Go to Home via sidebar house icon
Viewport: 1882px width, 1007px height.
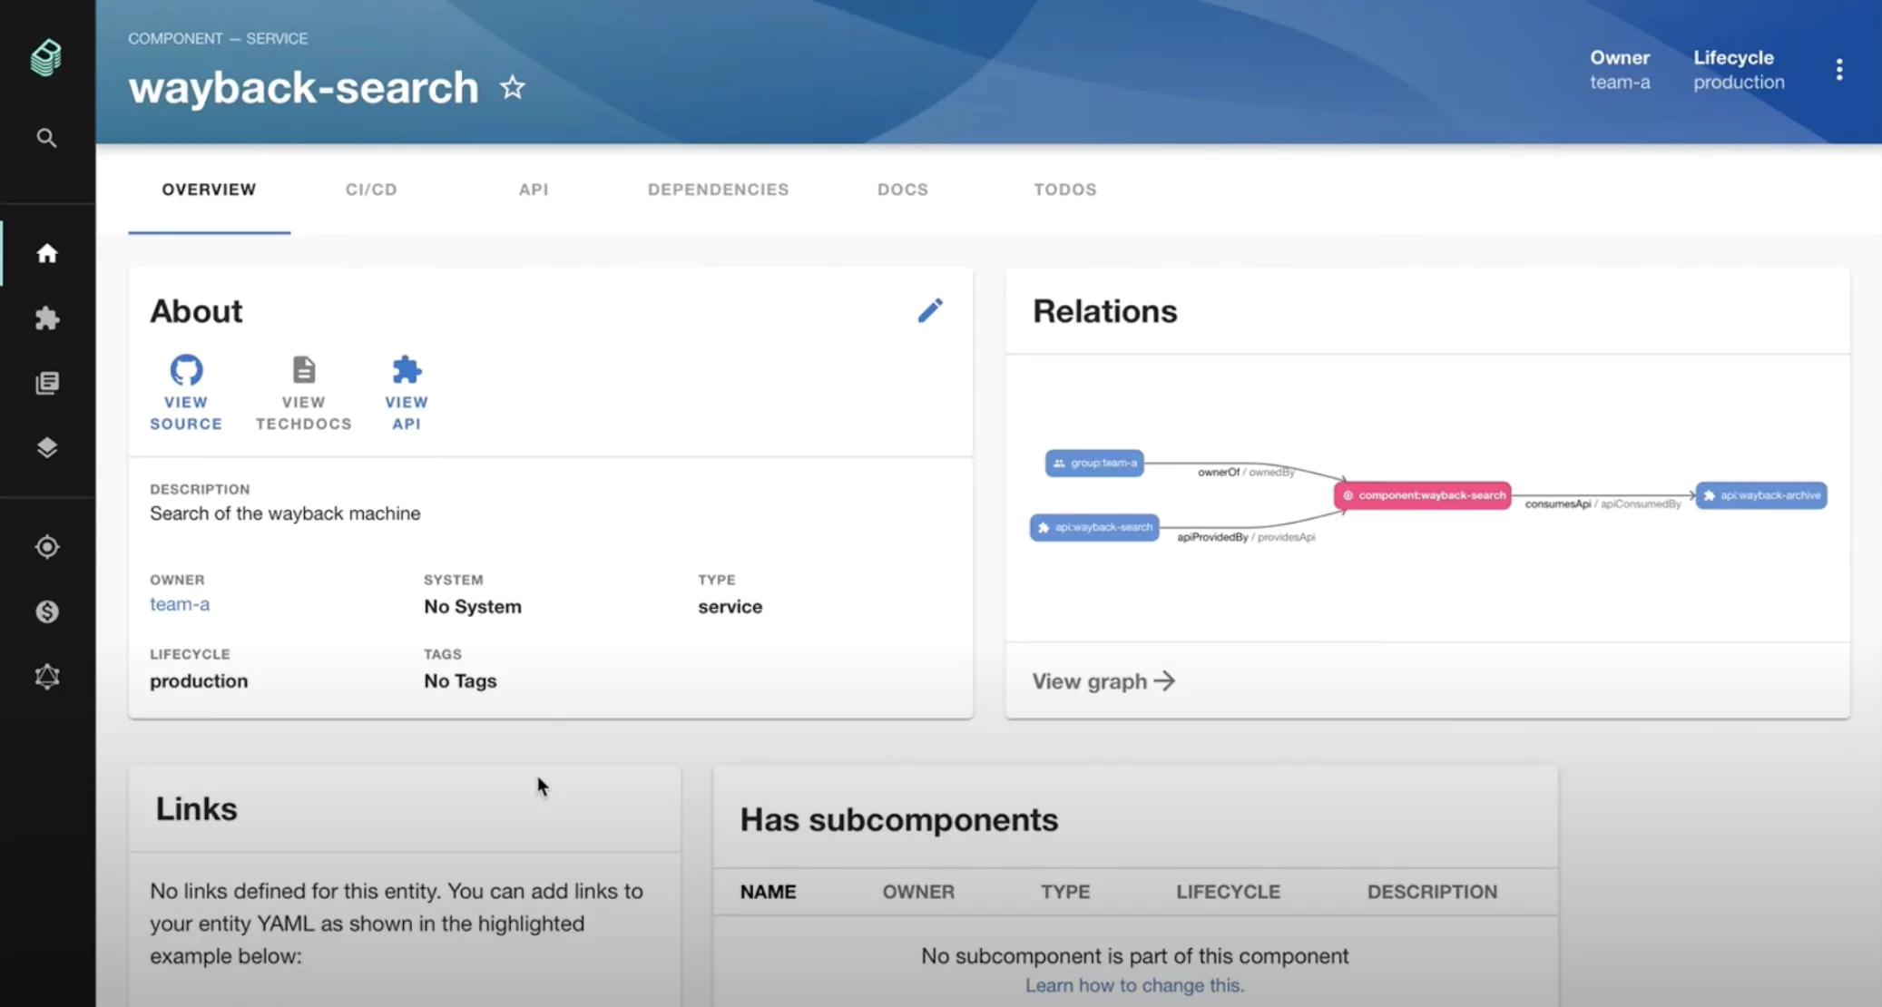click(x=47, y=253)
